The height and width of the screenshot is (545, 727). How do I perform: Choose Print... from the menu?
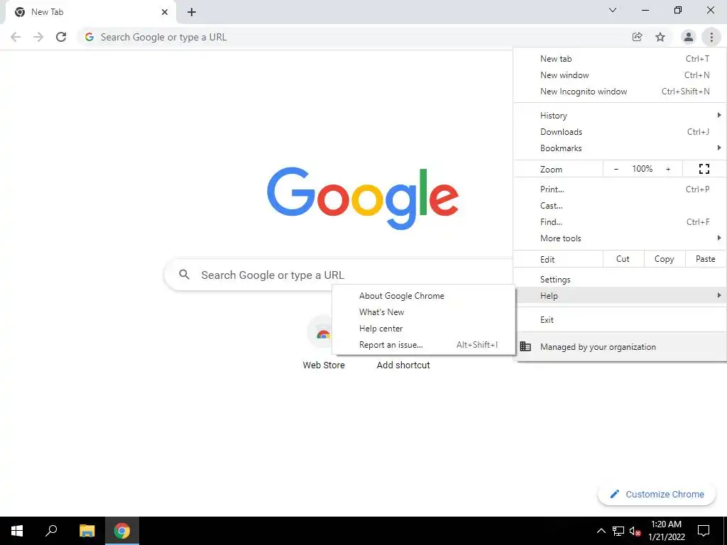620,189
